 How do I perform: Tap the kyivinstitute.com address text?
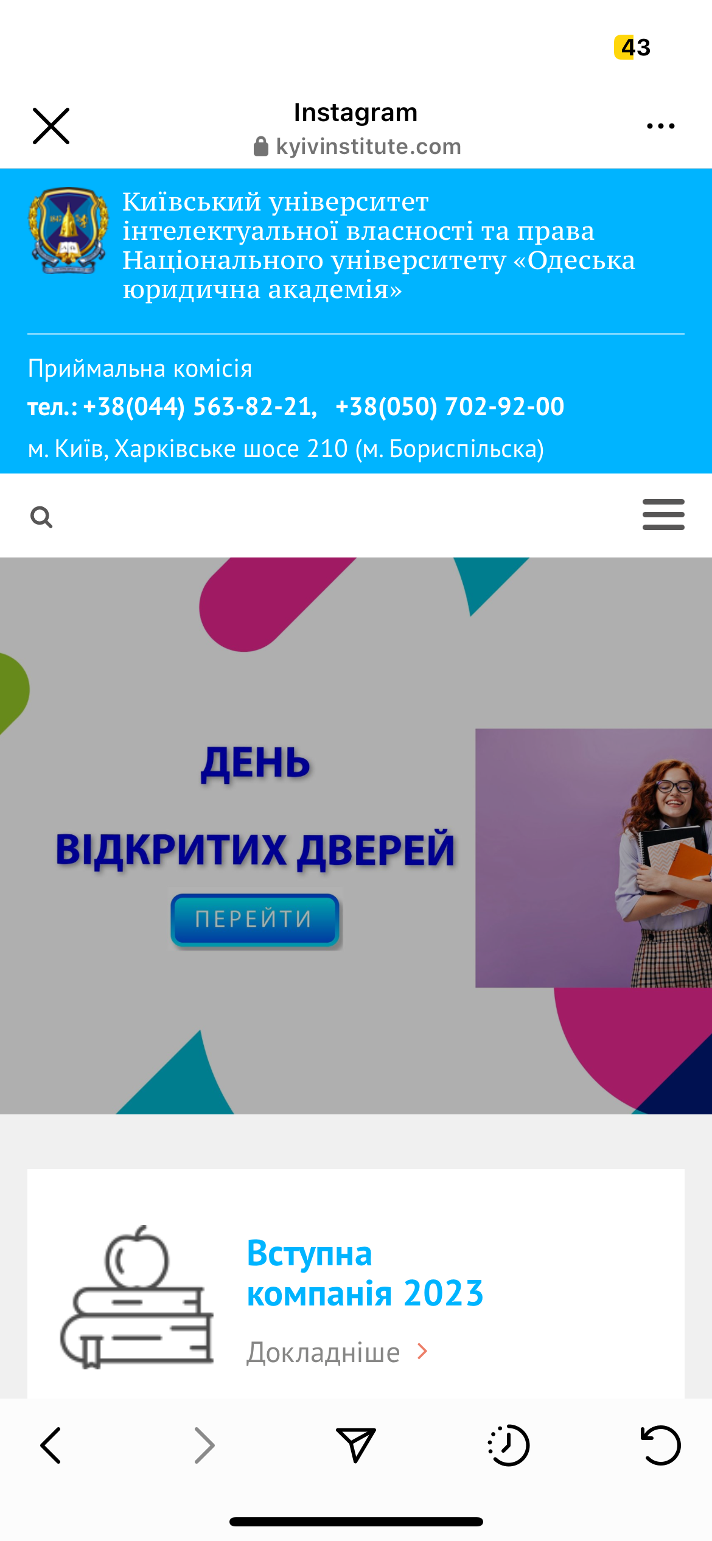point(369,147)
